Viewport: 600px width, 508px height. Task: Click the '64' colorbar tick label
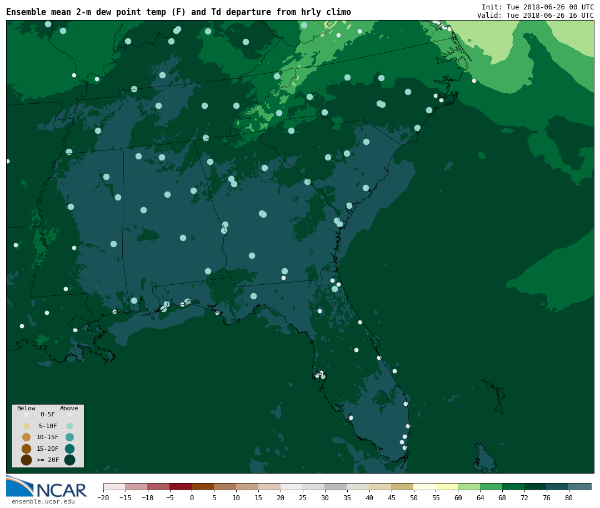click(x=480, y=497)
